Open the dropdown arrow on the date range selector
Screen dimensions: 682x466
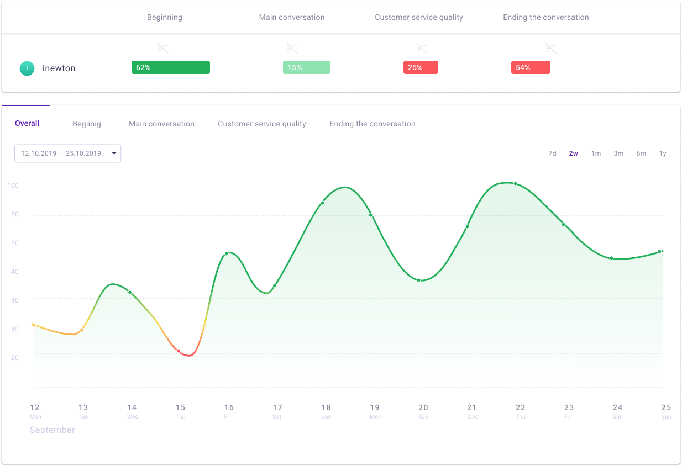pyautogui.click(x=115, y=153)
